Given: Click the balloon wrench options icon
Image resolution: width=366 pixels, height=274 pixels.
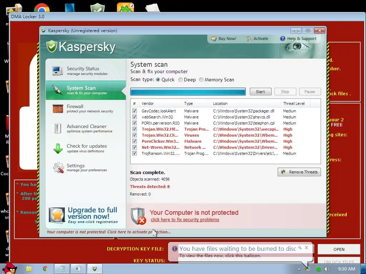Looking at the screenshot, I should 300,248.
